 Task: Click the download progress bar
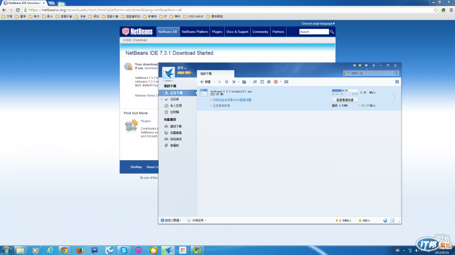pos(345,91)
